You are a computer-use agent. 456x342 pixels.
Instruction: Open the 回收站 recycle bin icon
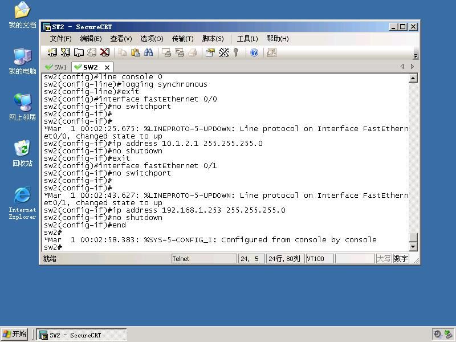(22, 153)
